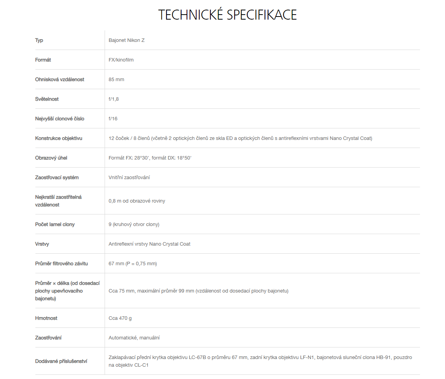Click the Světelnost row label
The image size is (445, 379).
click(47, 99)
